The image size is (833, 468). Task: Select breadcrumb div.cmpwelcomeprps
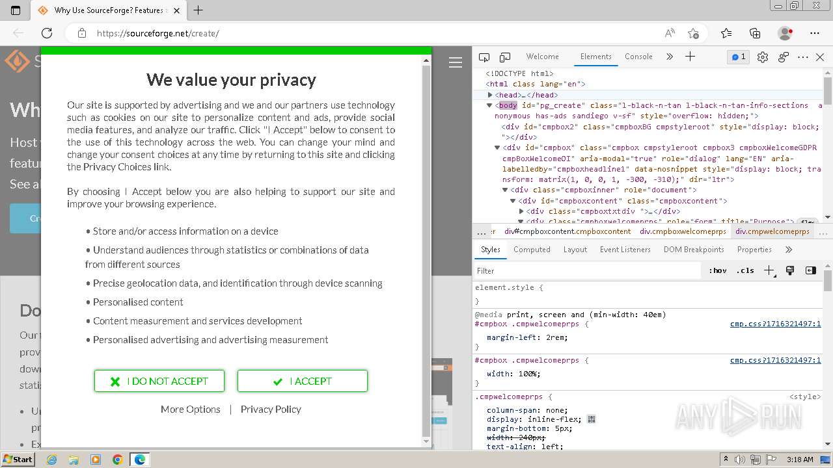click(x=772, y=231)
